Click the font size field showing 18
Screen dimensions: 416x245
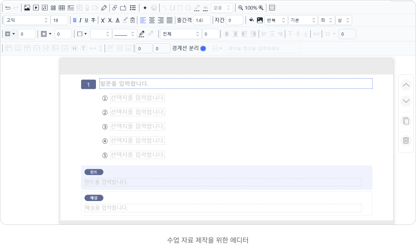[59, 20]
